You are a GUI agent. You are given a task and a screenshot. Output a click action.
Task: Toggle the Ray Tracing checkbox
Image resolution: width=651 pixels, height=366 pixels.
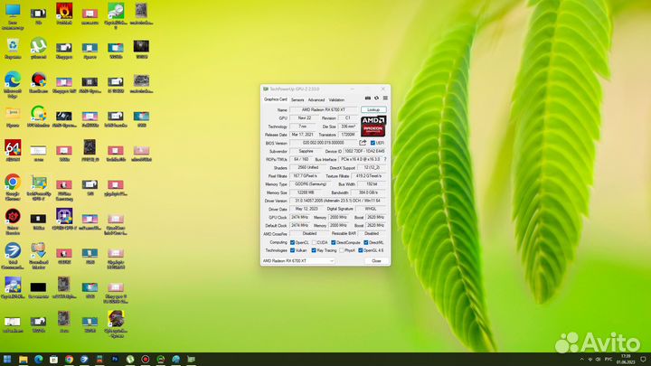tap(314, 250)
